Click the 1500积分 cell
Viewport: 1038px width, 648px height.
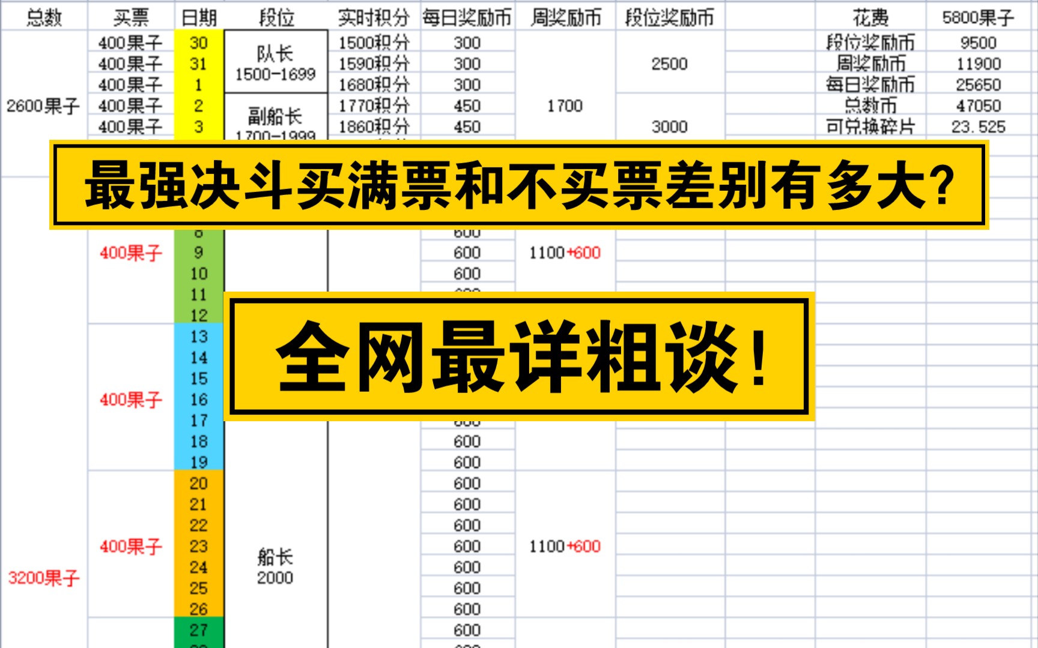(x=374, y=43)
